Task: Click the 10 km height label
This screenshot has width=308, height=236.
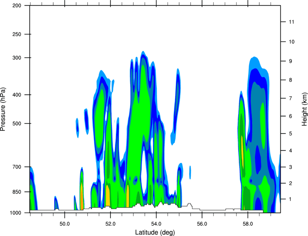Action: coord(292,42)
